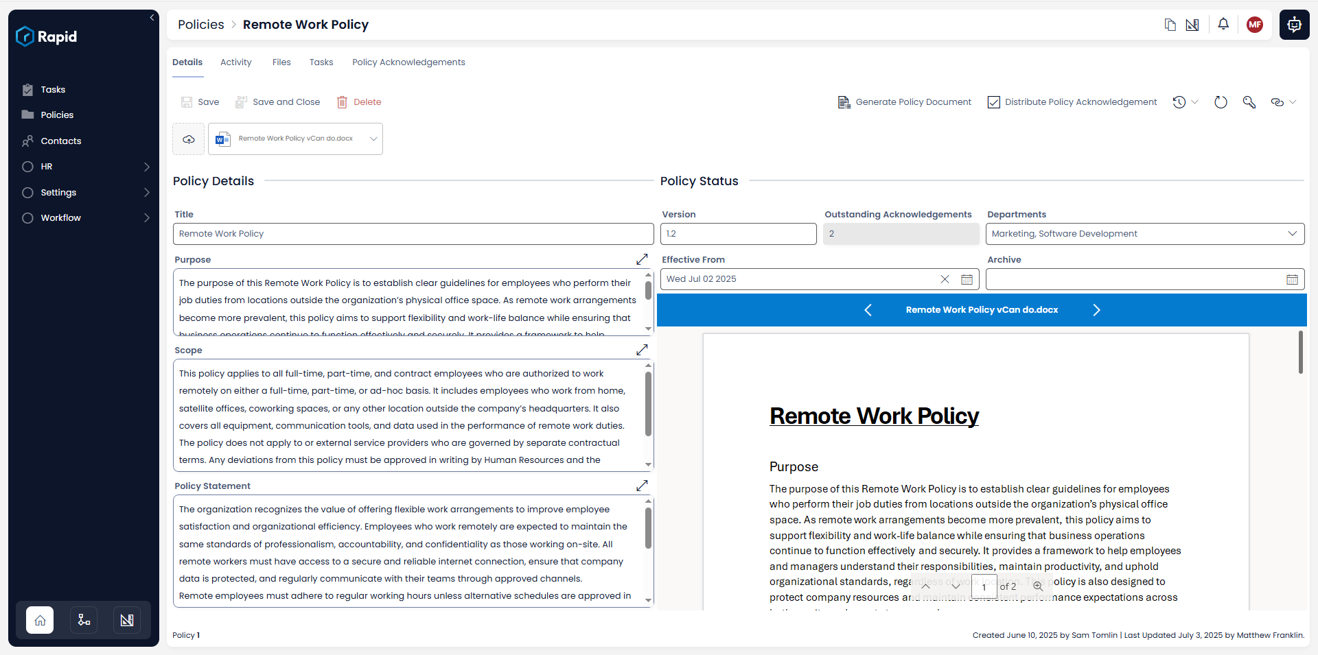1318x655 pixels.
Task: Click the Title input field
Action: [413, 234]
